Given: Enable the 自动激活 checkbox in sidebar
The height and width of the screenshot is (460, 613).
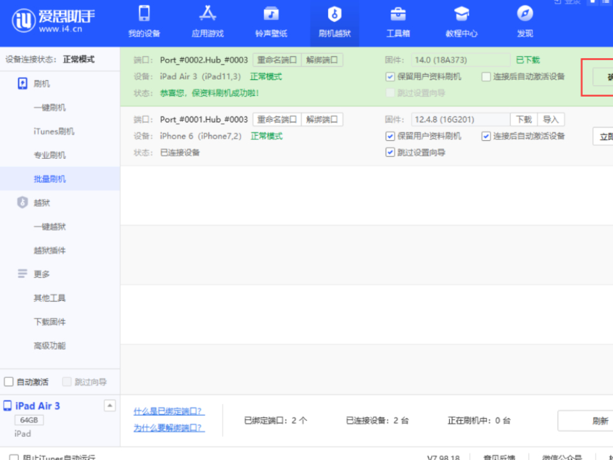Looking at the screenshot, I should pos(8,382).
